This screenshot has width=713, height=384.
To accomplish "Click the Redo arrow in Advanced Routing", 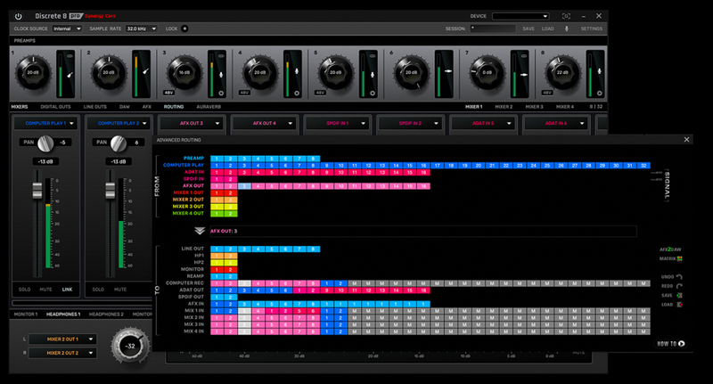I will (679, 286).
